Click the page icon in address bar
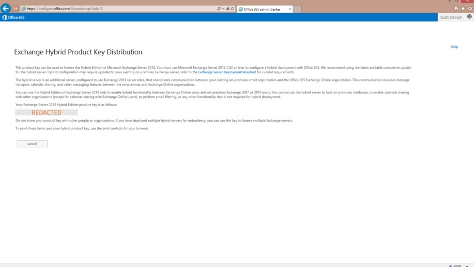The image size is (474, 267). [x=23, y=9]
